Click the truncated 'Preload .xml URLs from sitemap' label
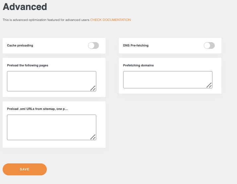The height and width of the screenshot is (184, 237). click(37, 109)
